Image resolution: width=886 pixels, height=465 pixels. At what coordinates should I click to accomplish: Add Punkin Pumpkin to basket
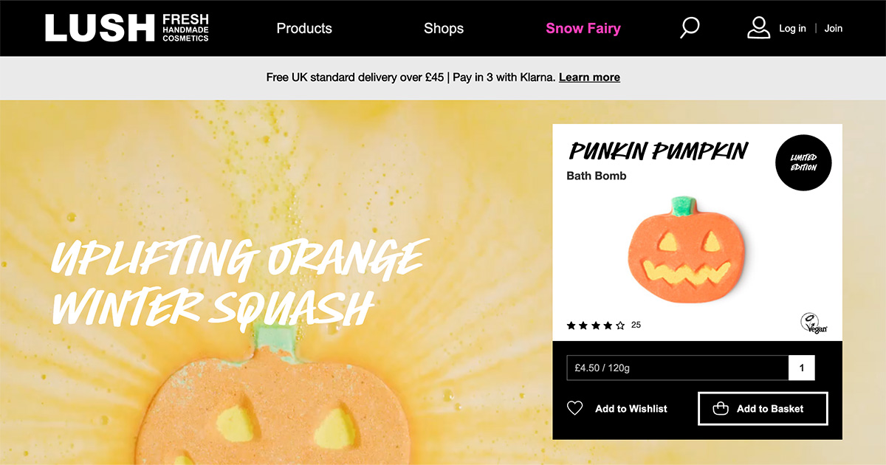click(x=763, y=408)
